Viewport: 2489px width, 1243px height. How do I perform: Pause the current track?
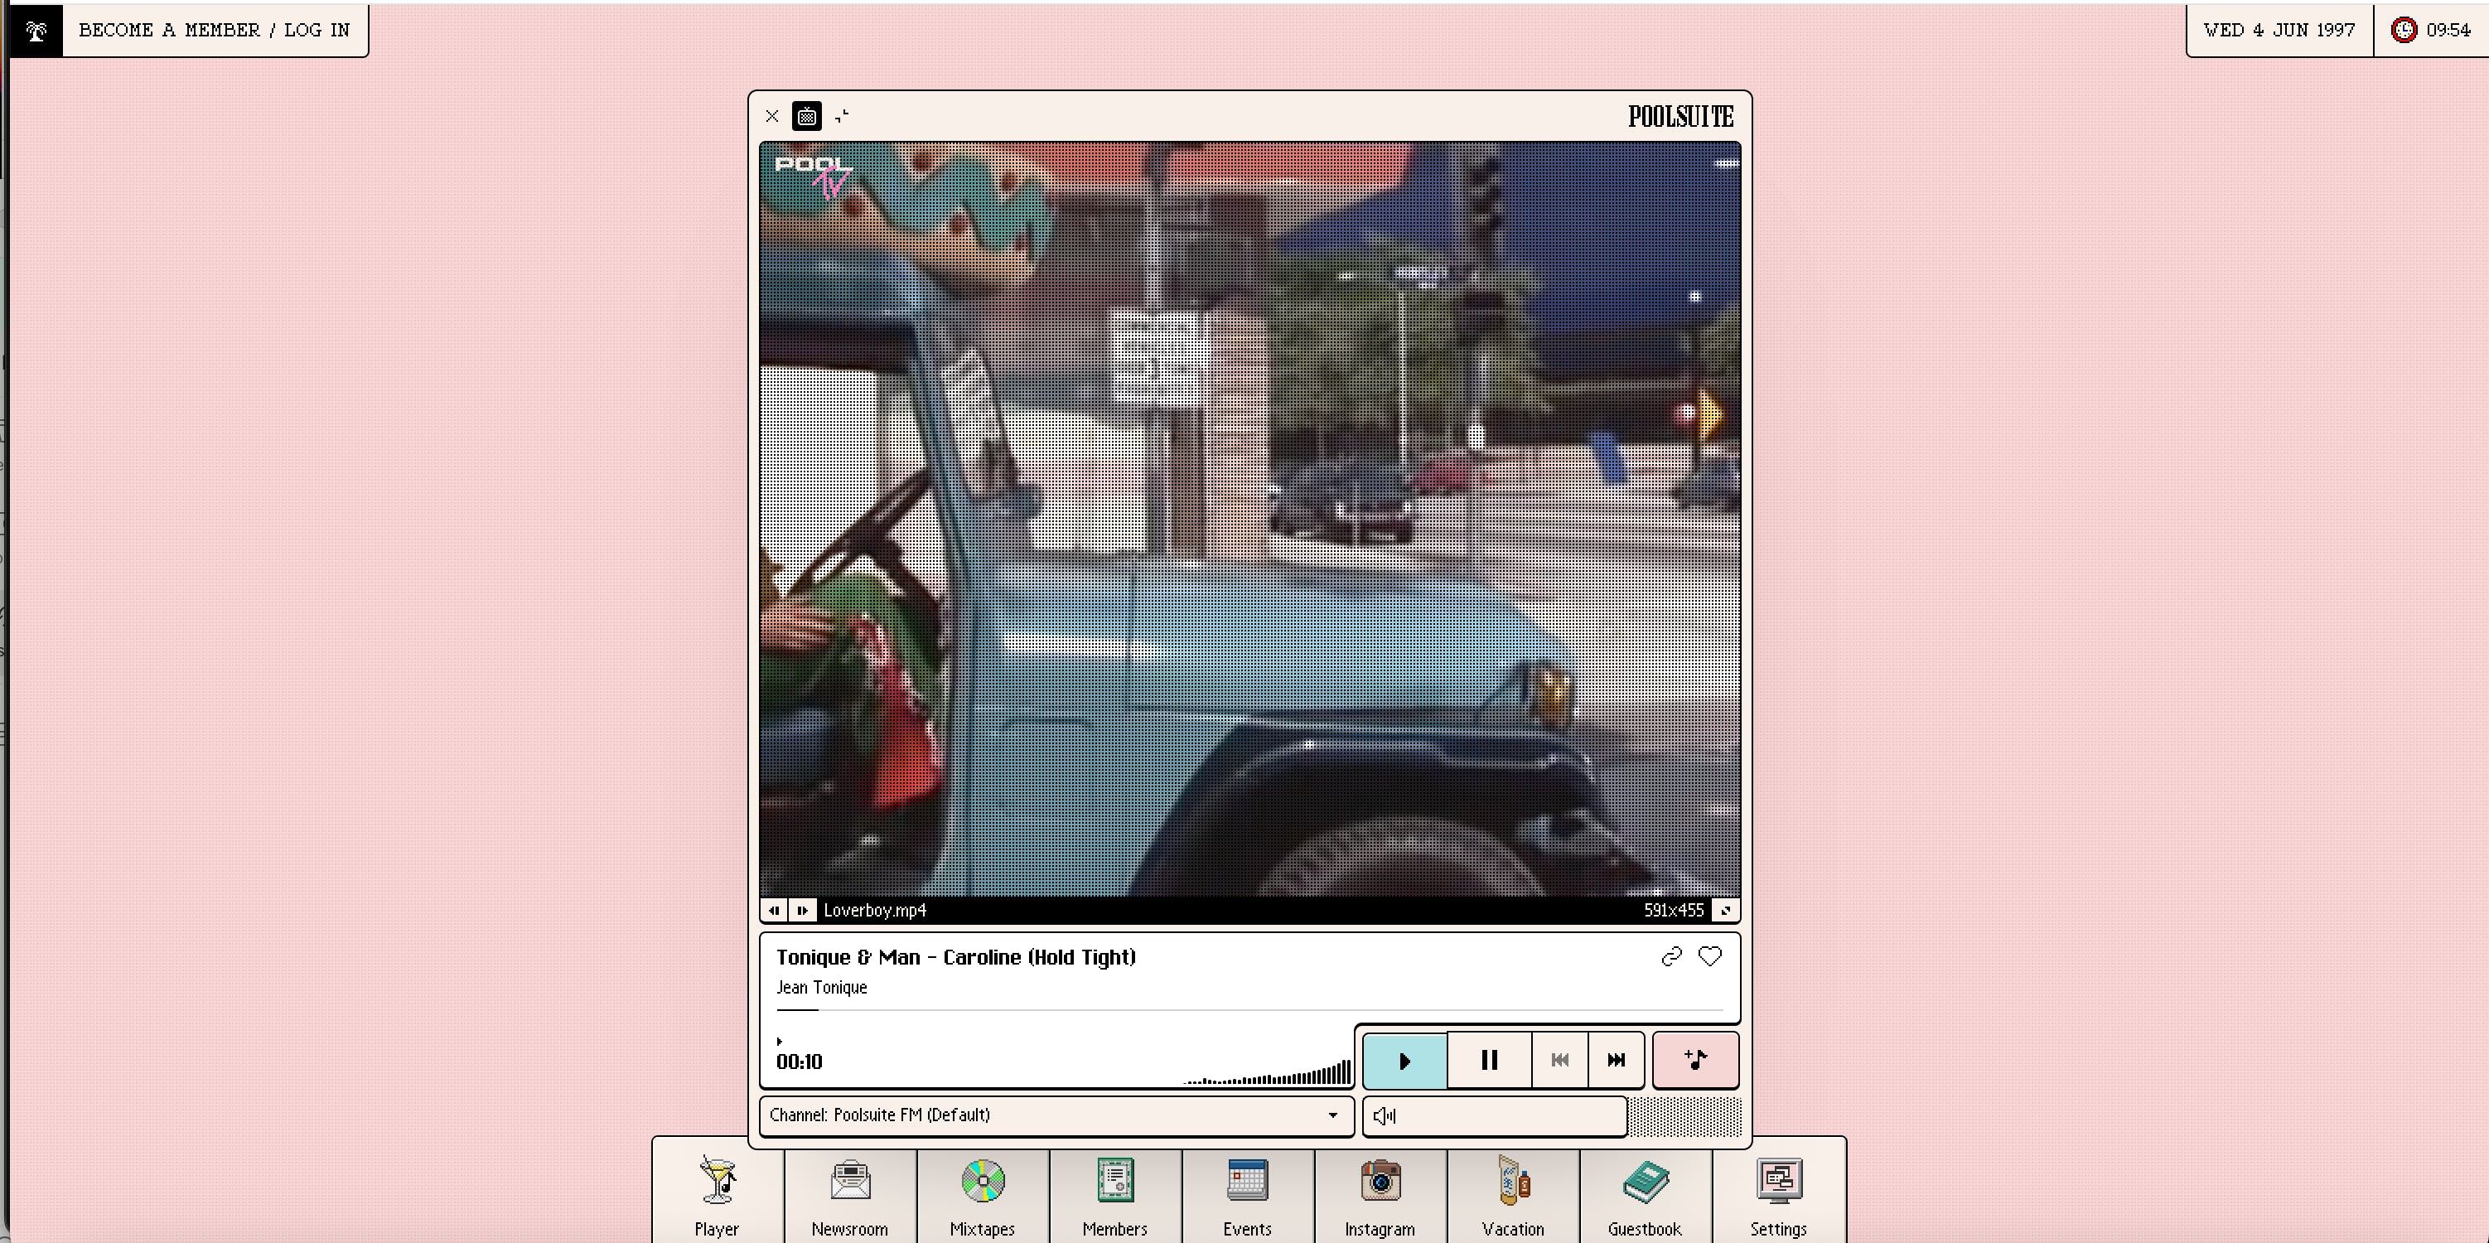[1489, 1061]
